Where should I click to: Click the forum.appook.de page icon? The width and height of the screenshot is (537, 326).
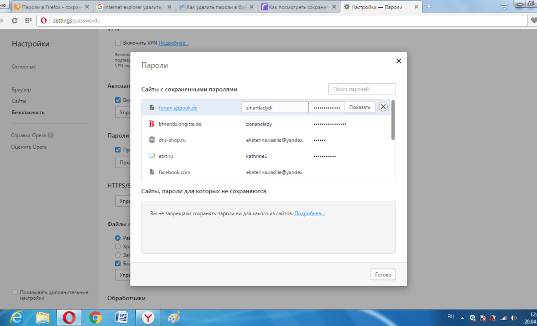pos(152,107)
